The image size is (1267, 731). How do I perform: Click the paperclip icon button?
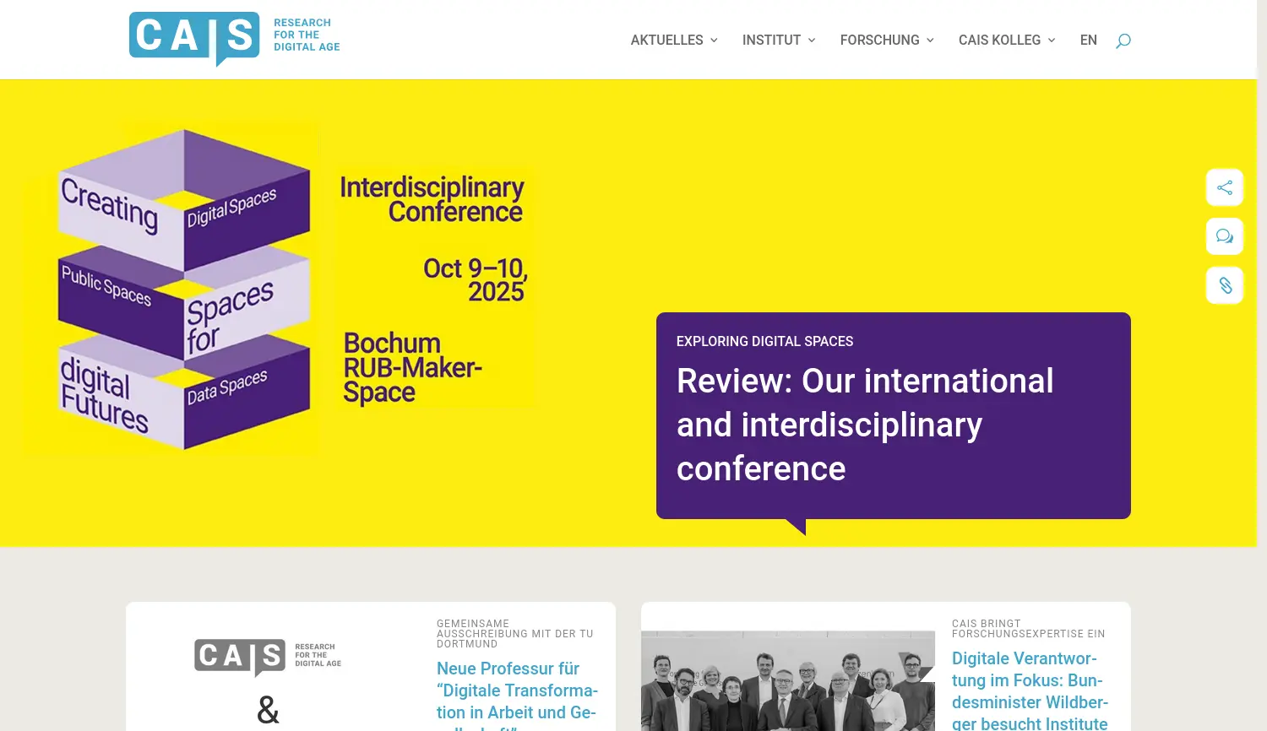coord(1224,285)
